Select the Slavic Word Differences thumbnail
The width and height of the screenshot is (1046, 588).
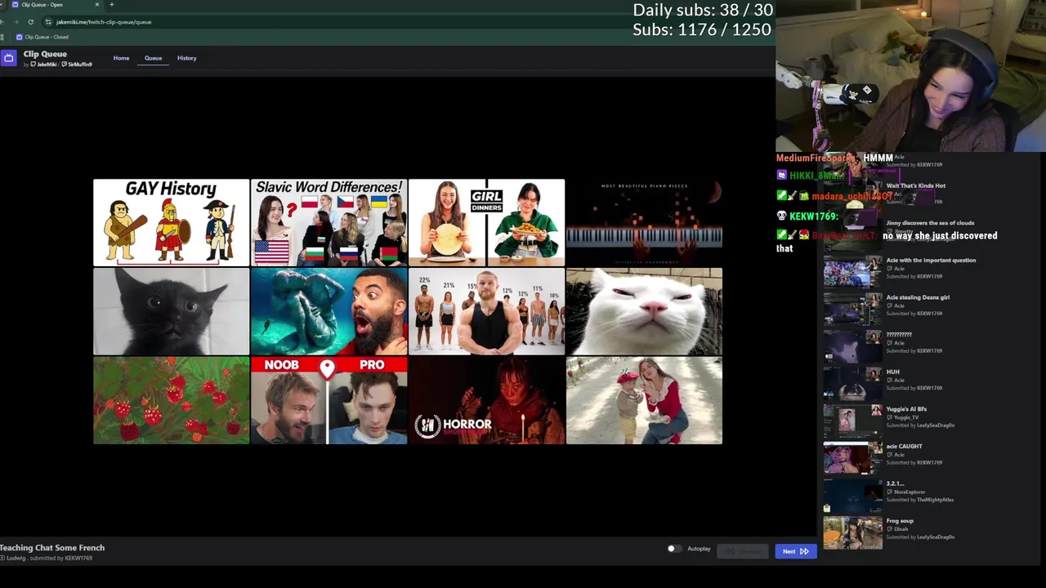pos(329,223)
